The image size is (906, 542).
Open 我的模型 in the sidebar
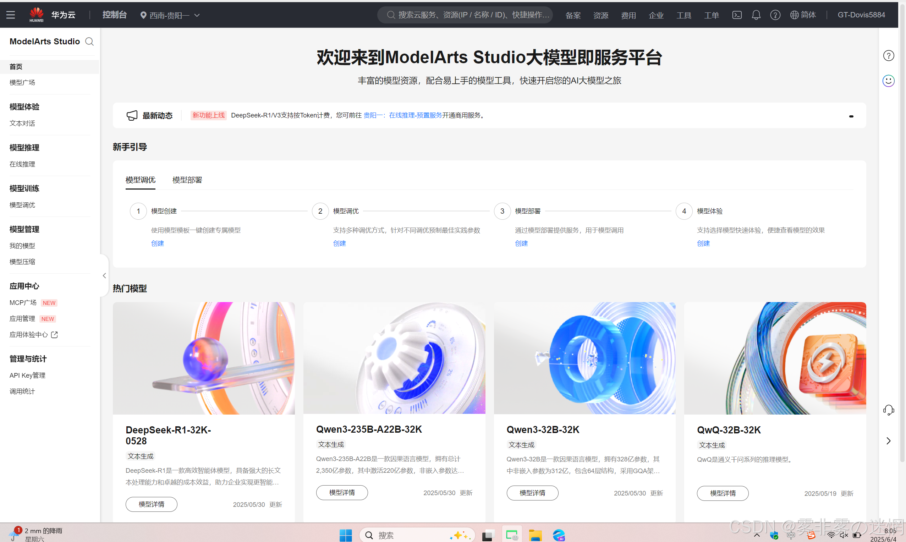pyautogui.click(x=22, y=246)
